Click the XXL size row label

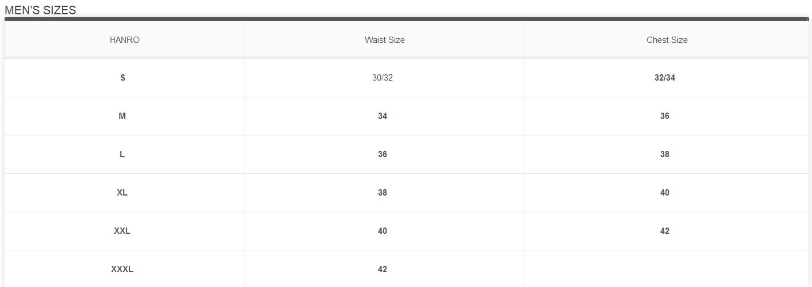pos(122,231)
